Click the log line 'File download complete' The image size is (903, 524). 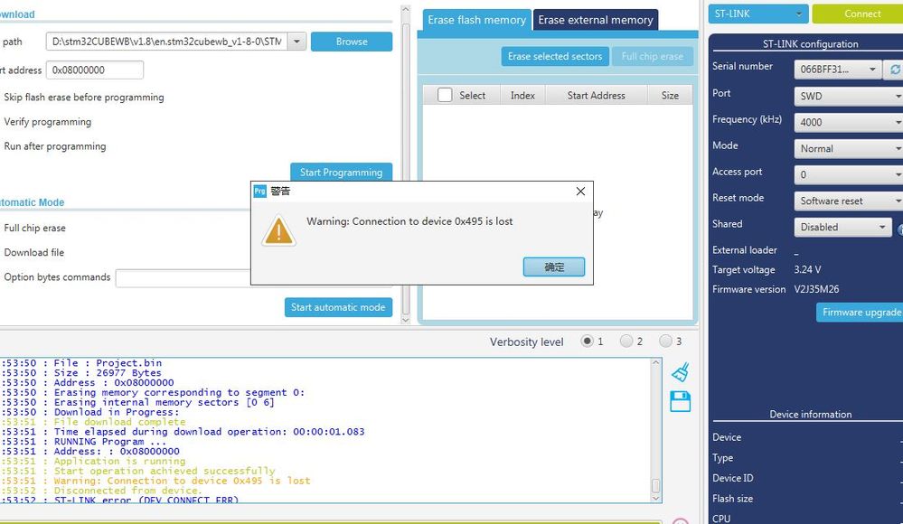tap(120, 422)
